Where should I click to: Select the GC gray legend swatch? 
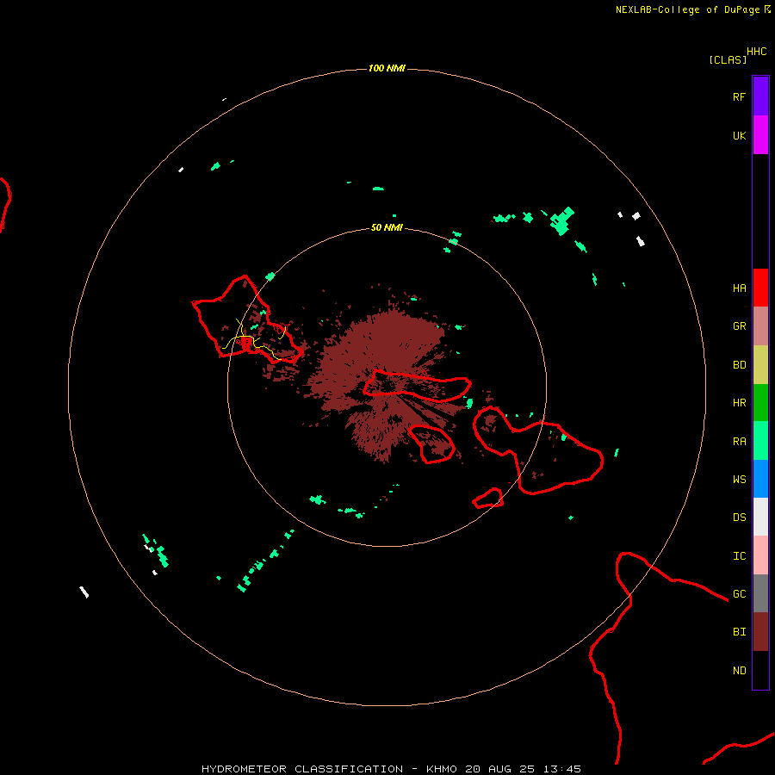pyautogui.click(x=760, y=593)
